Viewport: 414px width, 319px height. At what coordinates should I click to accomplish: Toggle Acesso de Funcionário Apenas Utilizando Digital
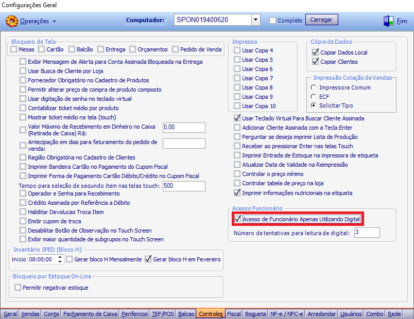pos(237,219)
